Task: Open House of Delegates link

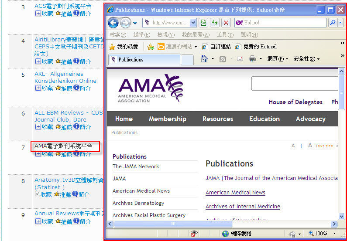Action: 295,102
